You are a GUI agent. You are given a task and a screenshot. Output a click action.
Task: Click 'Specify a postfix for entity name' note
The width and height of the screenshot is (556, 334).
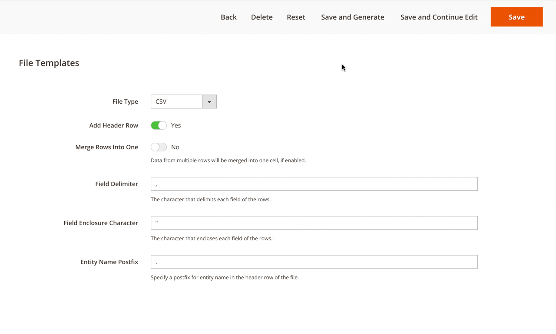[x=225, y=278]
